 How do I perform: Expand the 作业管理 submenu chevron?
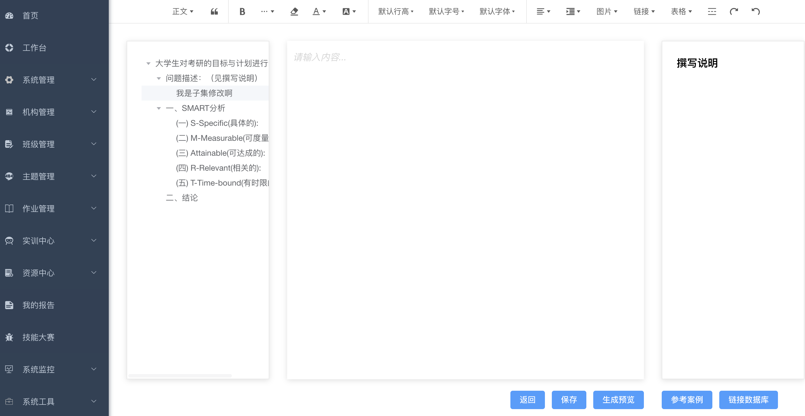[x=94, y=208]
